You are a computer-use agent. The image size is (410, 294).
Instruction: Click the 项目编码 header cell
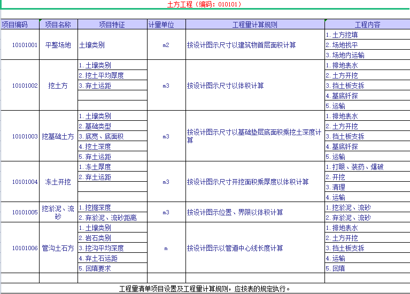(x=20, y=25)
